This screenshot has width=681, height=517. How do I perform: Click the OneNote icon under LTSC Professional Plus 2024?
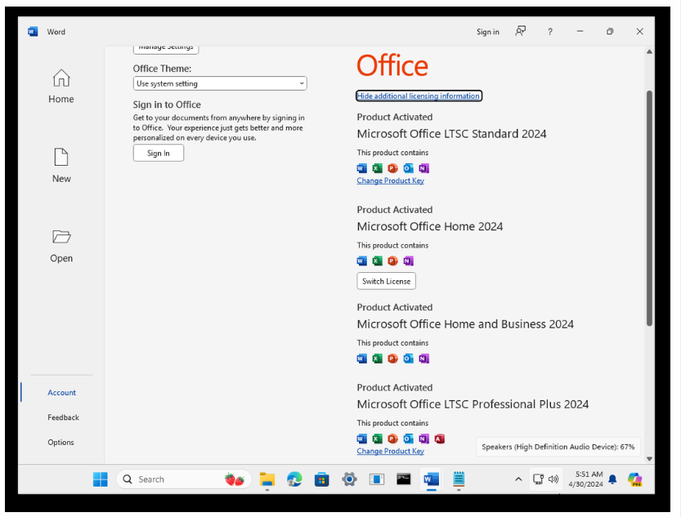[x=423, y=439]
